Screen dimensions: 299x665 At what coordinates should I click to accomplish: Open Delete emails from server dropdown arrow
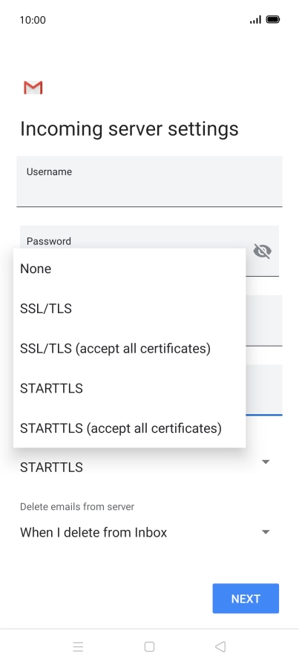[x=266, y=532]
